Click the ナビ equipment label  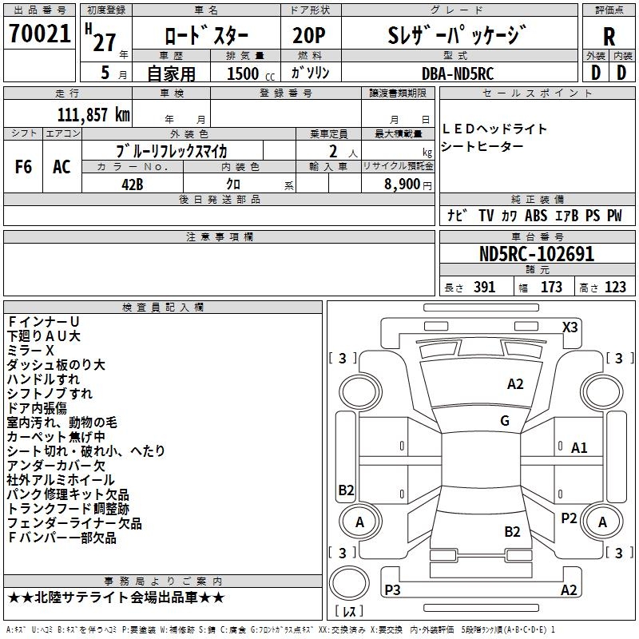(457, 215)
